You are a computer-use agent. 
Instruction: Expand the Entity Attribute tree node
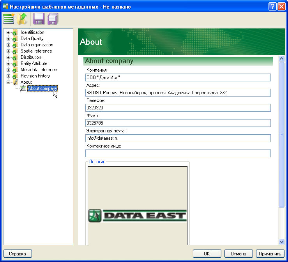tap(8, 64)
